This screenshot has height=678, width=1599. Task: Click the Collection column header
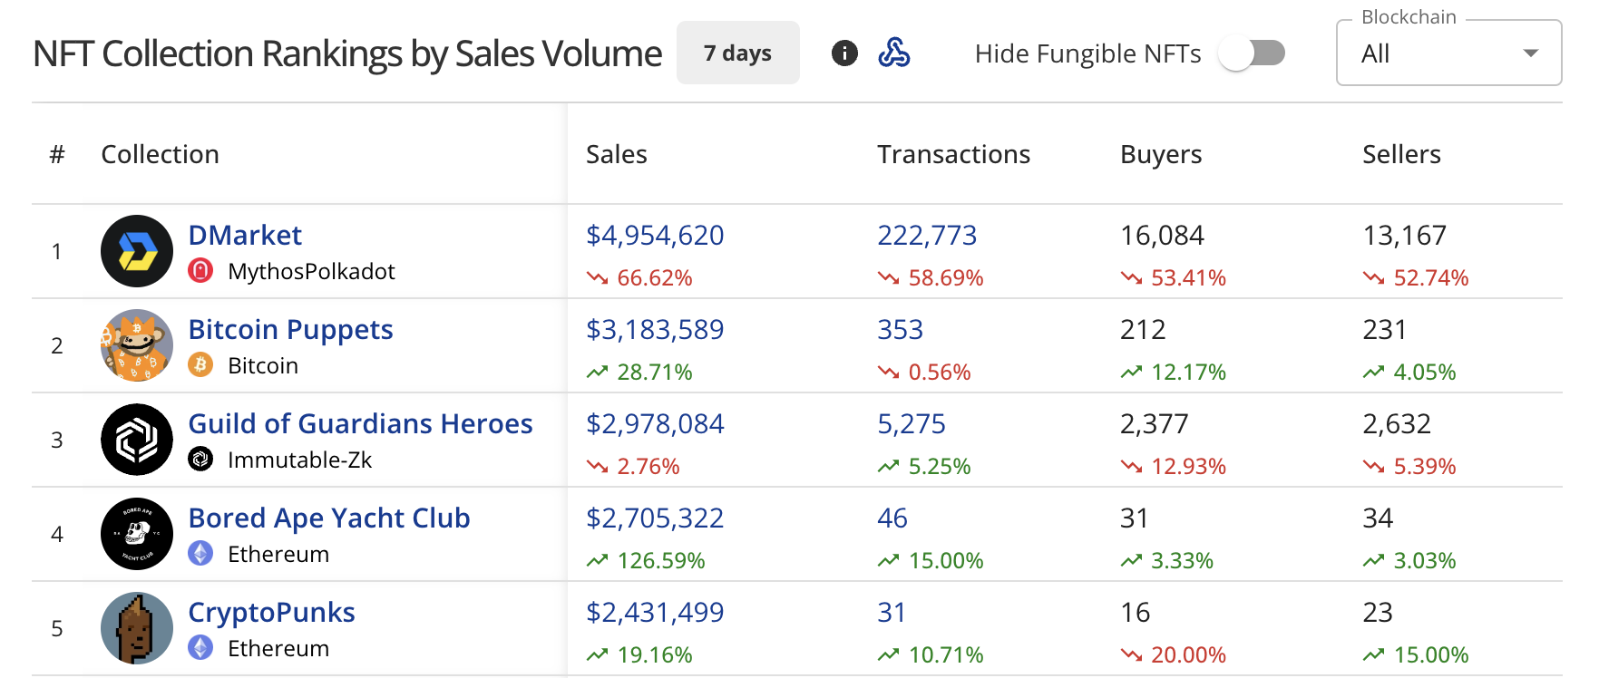pyautogui.click(x=160, y=154)
